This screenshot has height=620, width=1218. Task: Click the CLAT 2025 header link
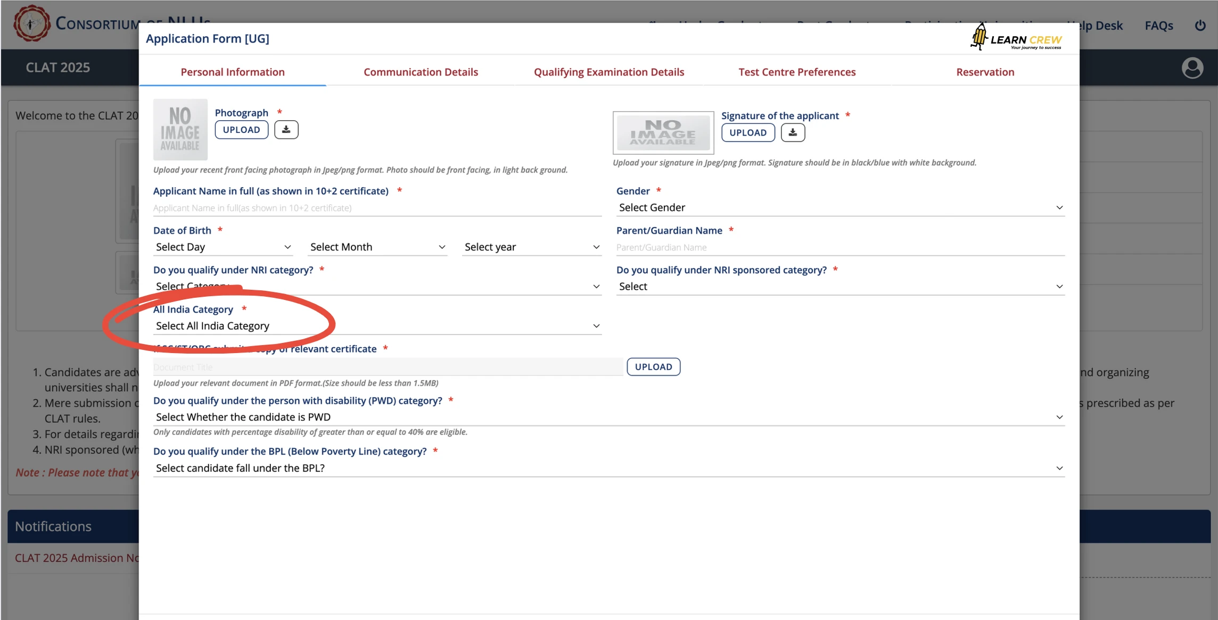pos(58,68)
